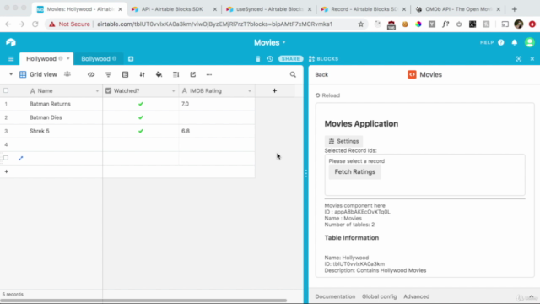Add a new field with plus
Viewport: 540px width, 304px height.
(x=274, y=90)
